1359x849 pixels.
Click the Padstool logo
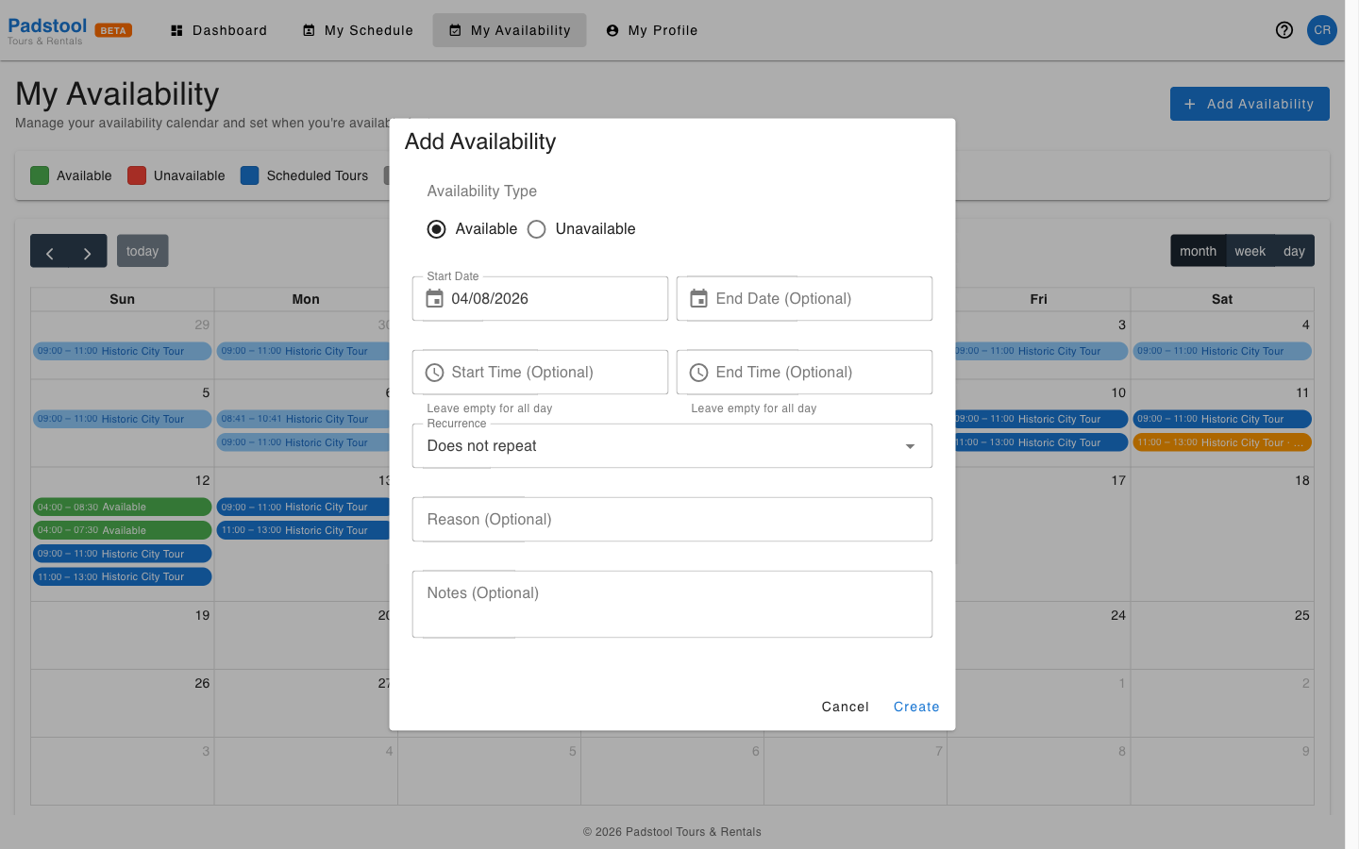(47, 30)
